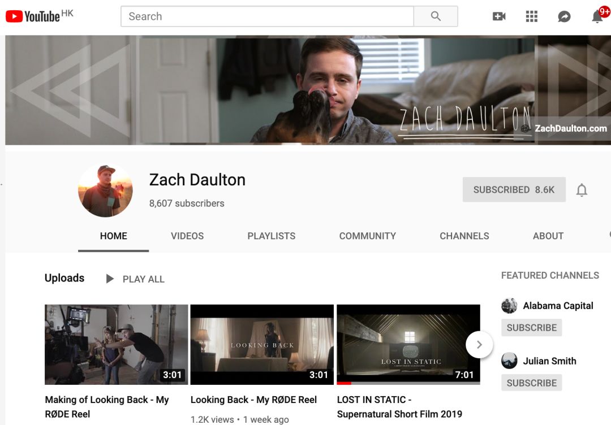Open the create video camera icon

499,16
